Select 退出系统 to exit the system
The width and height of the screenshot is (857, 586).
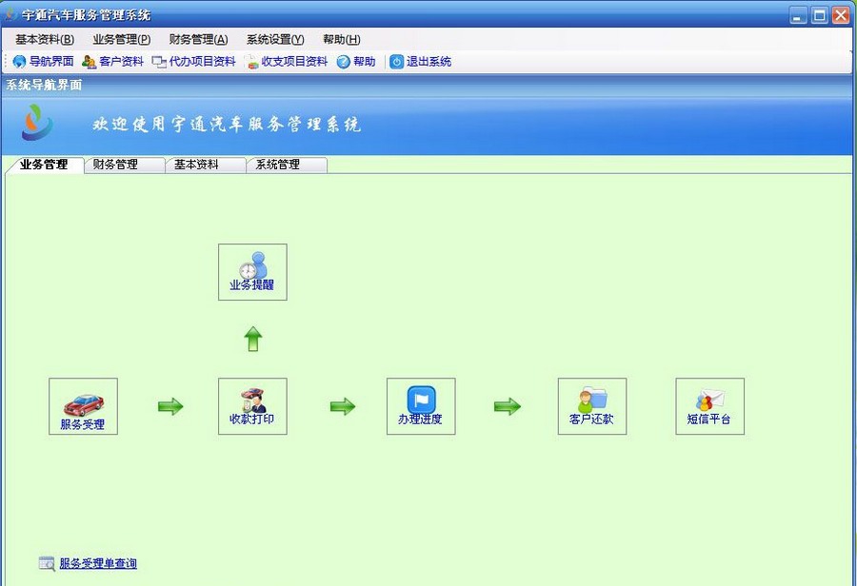pos(420,61)
